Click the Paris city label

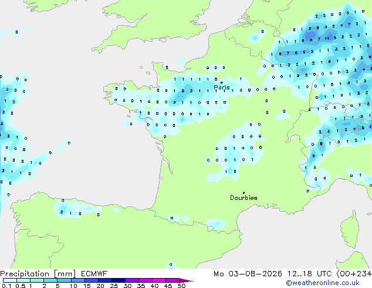click(222, 87)
